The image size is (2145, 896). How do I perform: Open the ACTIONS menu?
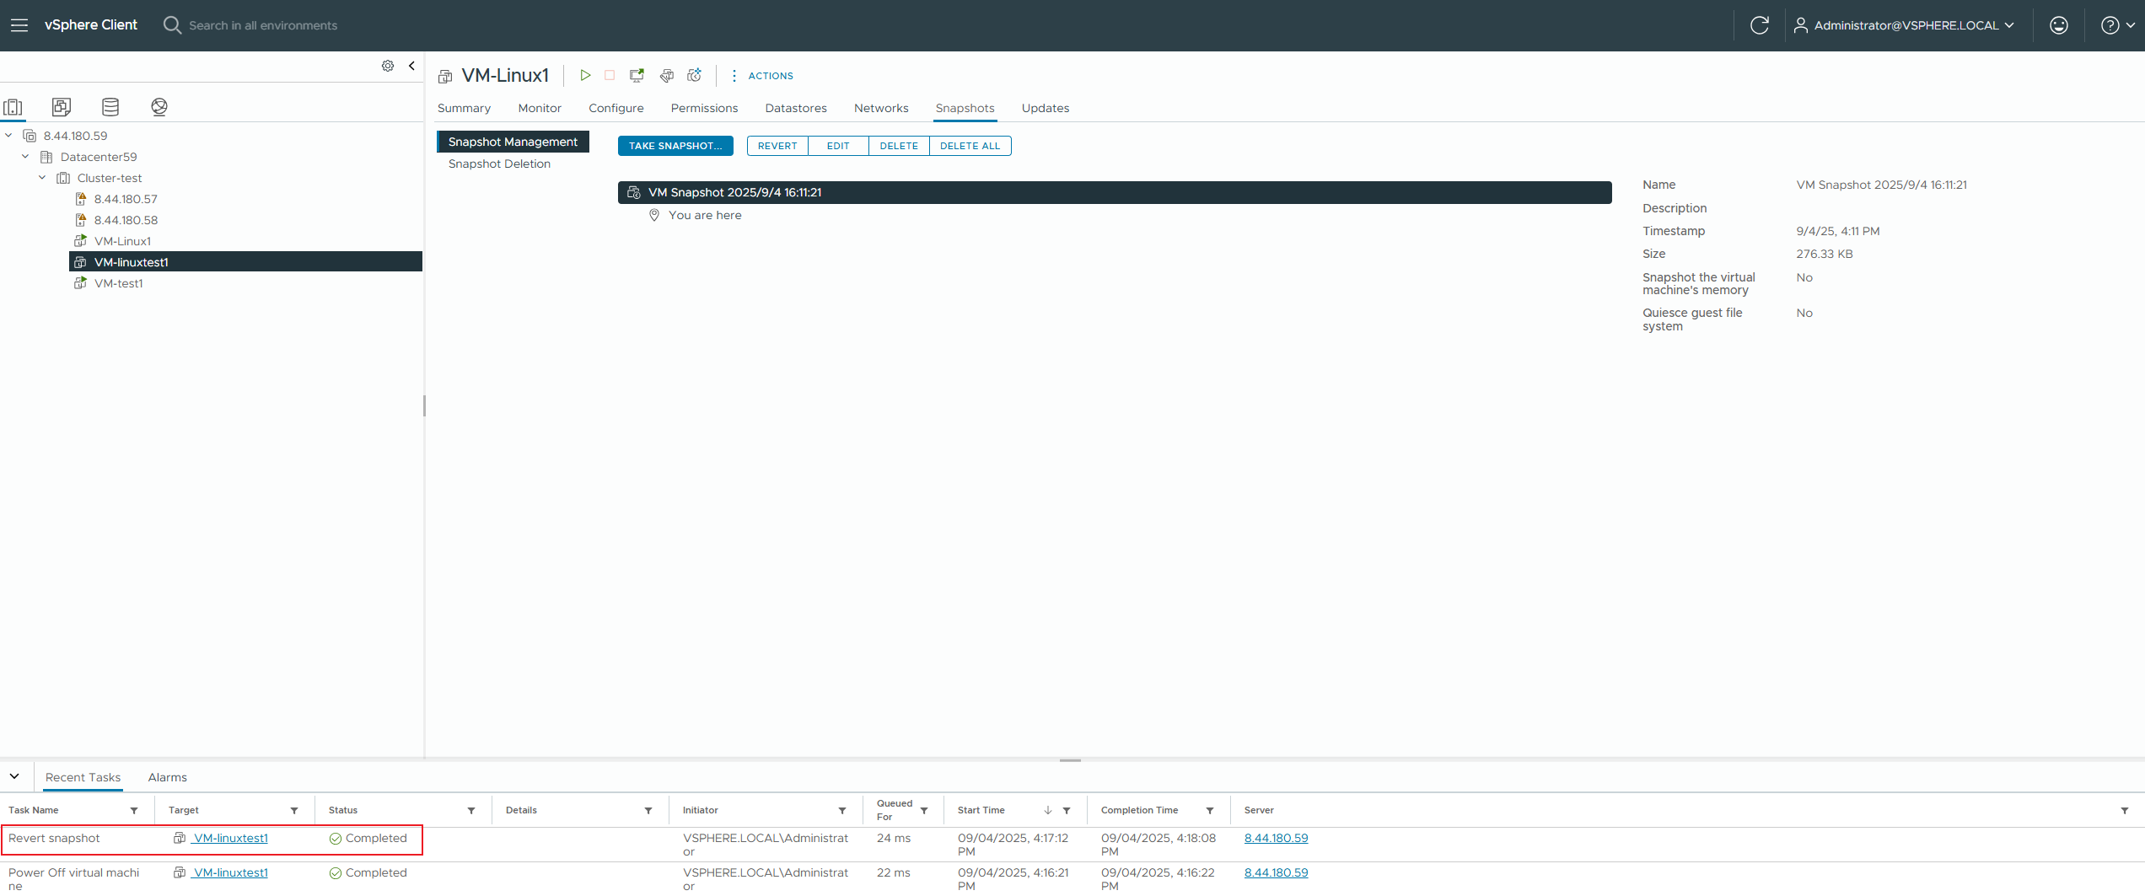pos(761,76)
